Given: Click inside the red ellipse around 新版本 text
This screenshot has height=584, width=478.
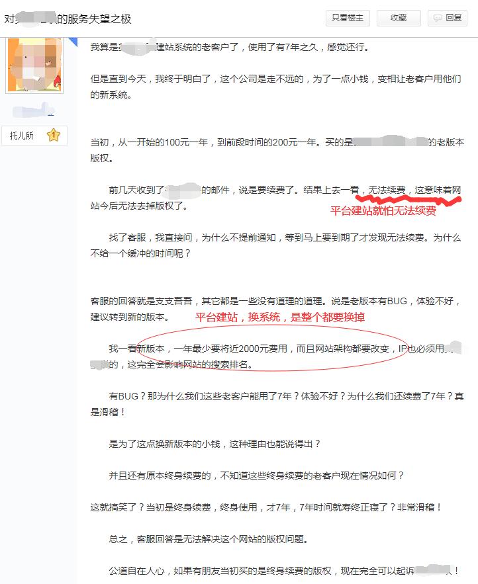Looking at the screenshot, I should 273,349.
